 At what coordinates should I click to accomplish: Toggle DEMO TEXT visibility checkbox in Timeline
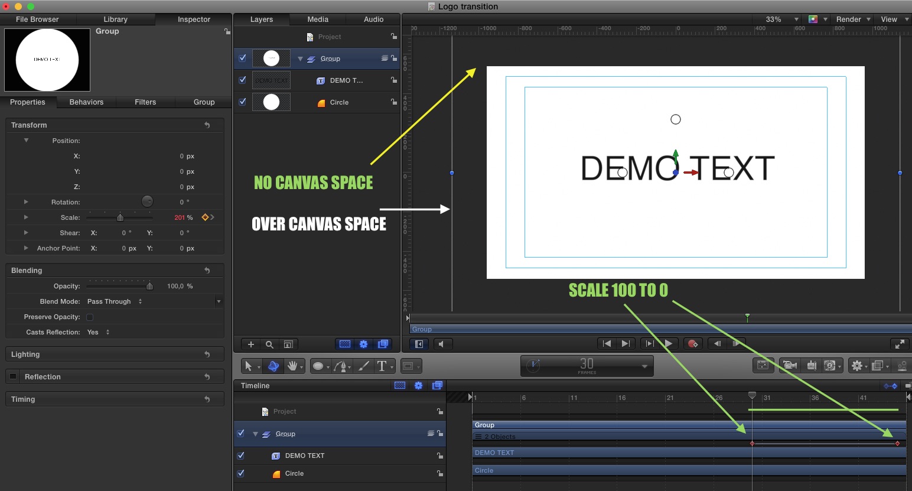240,456
